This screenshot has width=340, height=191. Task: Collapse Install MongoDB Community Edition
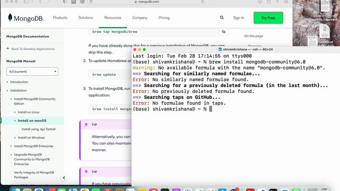[x=11, y=99]
